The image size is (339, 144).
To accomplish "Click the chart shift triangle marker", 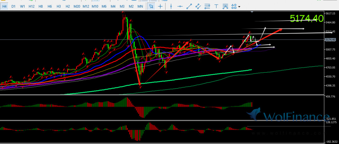I will click(252, 12).
